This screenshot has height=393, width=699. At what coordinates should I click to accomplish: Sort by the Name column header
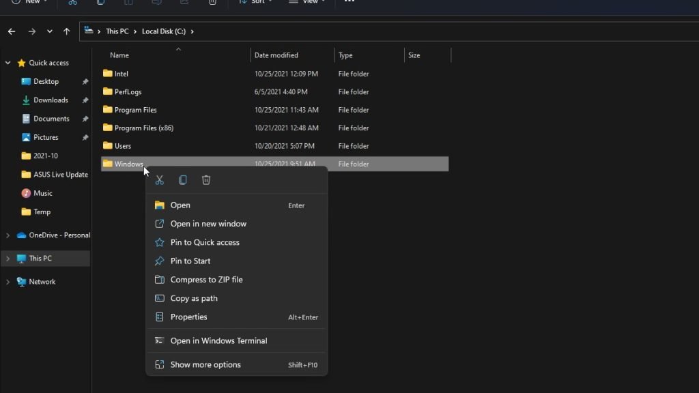click(119, 55)
